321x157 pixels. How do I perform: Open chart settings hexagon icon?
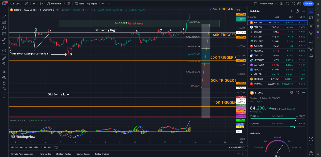pyautogui.click(x=287, y=4)
